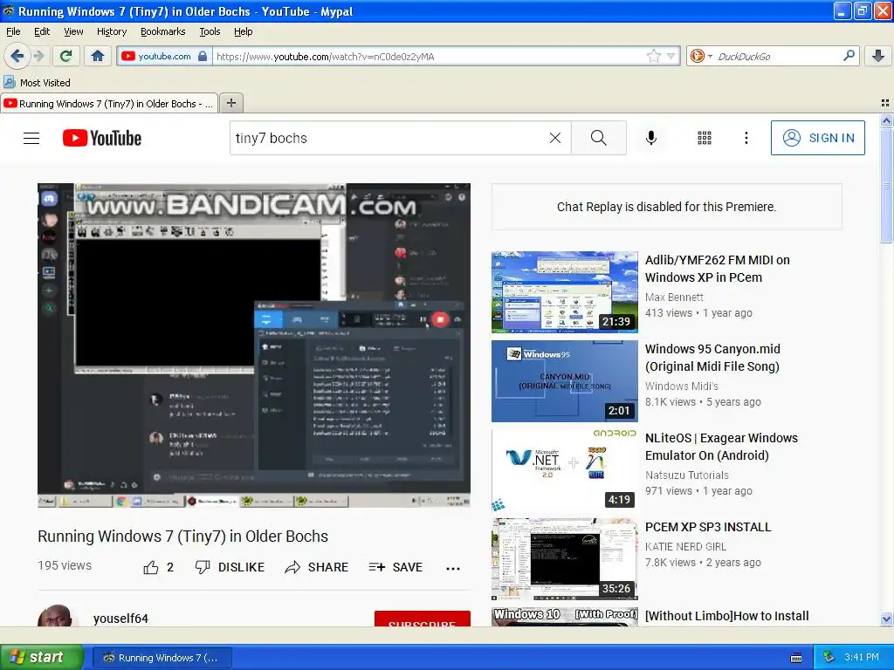The image size is (894, 670).
Task: Click the browser forward arrow
Action: 38,56
